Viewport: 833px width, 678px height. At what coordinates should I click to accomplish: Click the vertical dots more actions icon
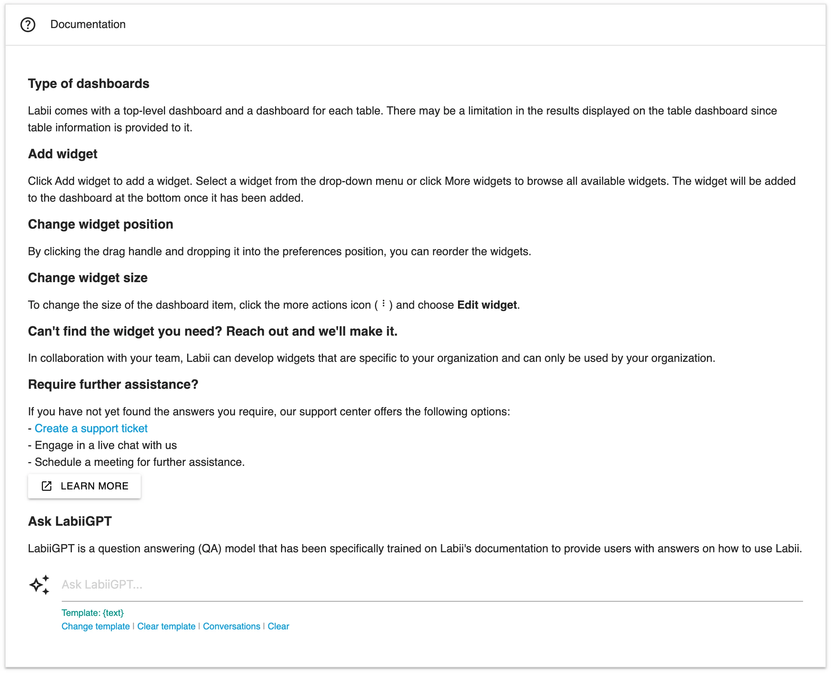click(x=384, y=304)
